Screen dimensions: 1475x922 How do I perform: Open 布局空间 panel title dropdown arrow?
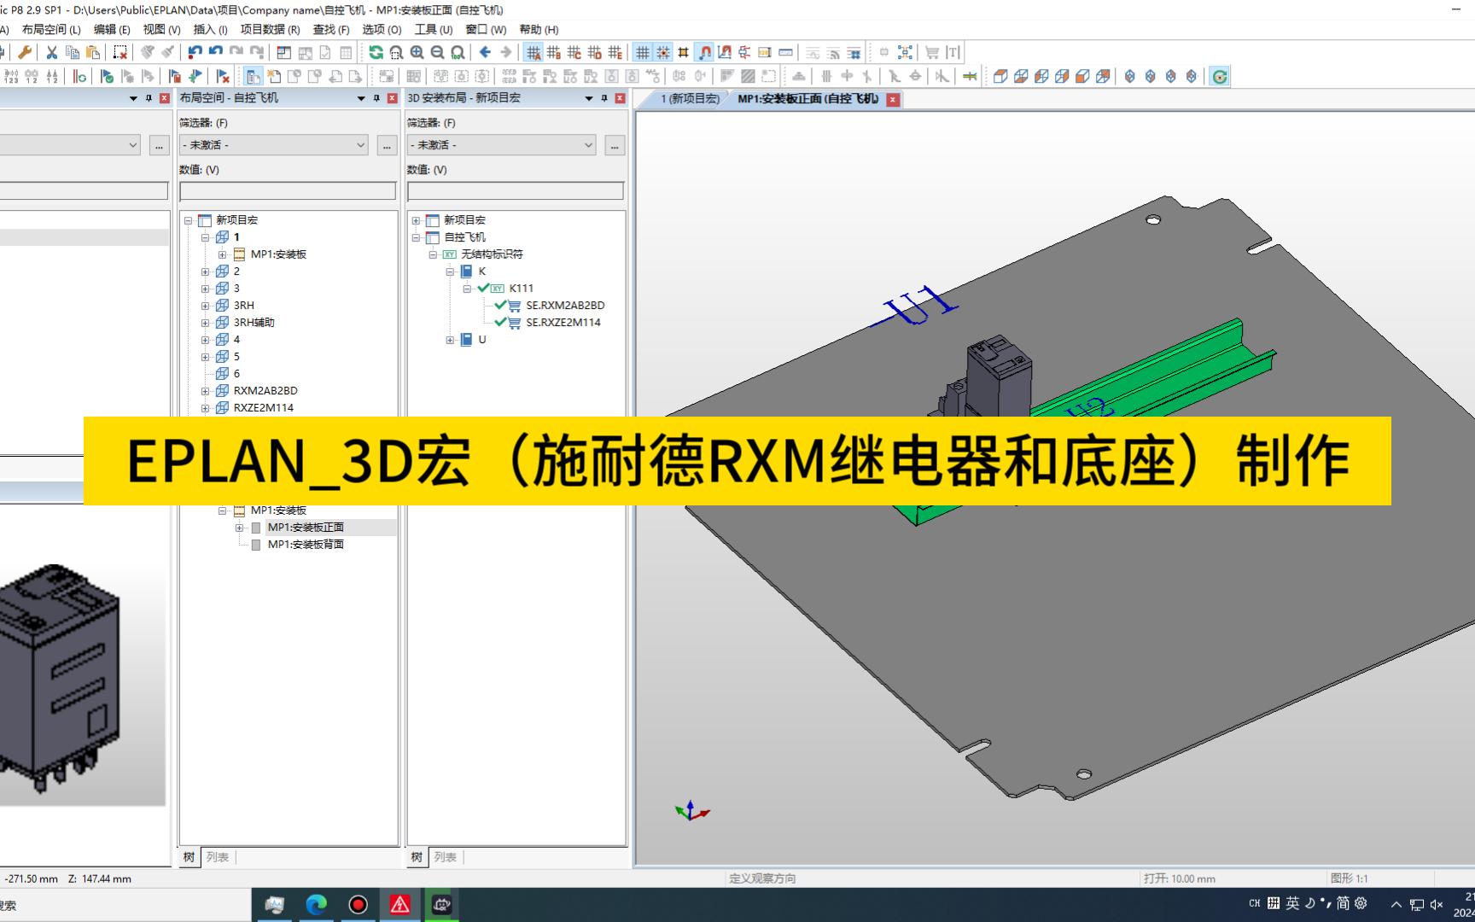[361, 98]
